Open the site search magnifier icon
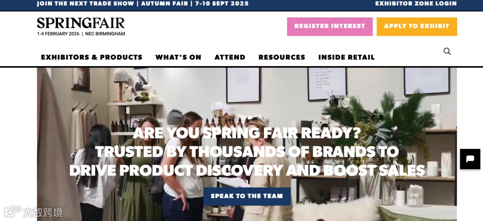 pyautogui.click(x=447, y=51)
